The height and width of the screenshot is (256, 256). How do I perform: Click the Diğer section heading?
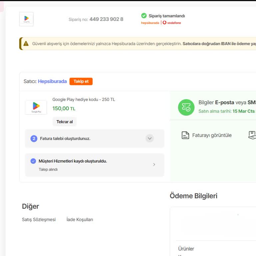[30, 206]
